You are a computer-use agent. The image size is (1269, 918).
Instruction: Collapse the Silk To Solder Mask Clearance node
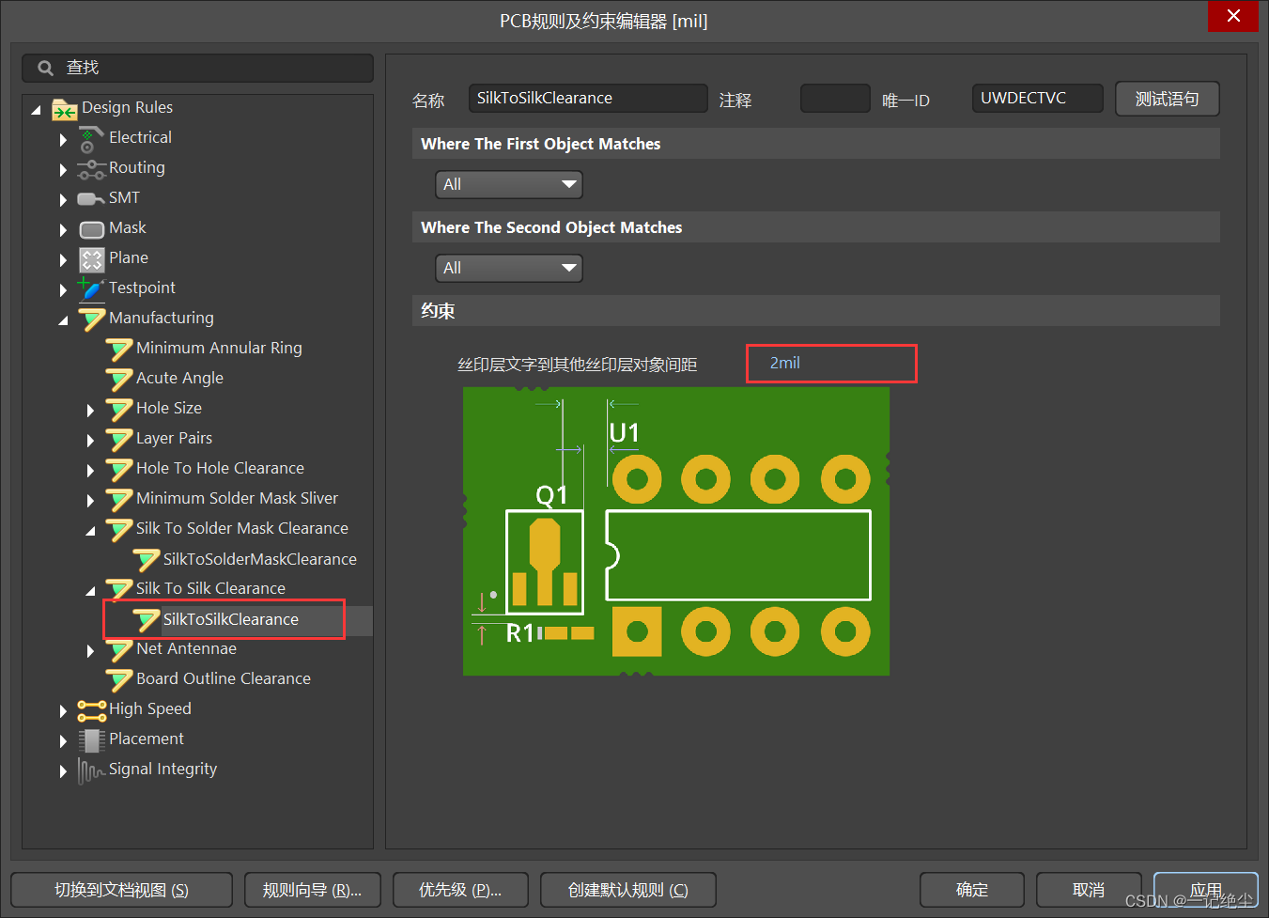pyautogui.click(x=91, y=531)
